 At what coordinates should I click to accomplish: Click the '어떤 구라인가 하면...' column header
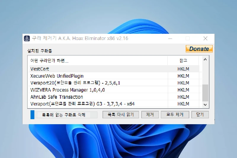(x=98, y=61)
